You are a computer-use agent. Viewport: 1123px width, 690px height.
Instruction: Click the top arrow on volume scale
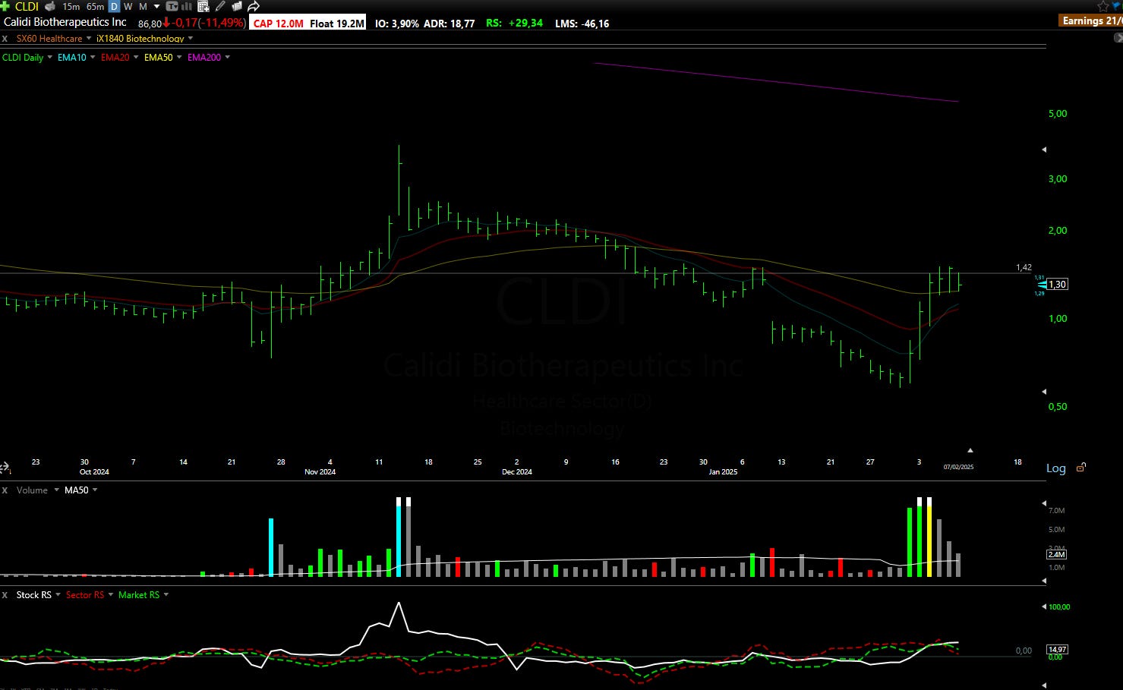tap(1044, 503)
